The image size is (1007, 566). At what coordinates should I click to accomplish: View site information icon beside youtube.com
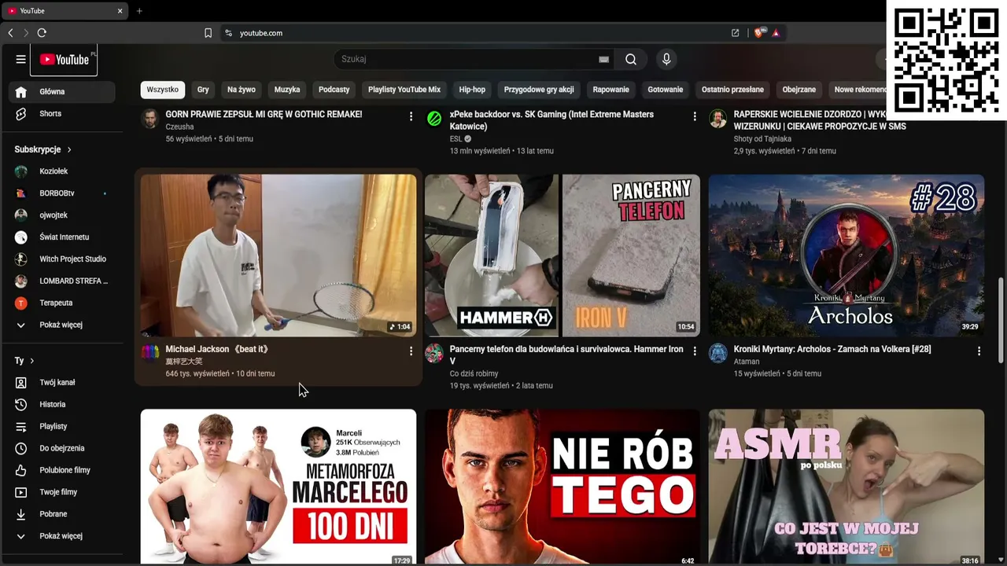pyautogui.click(x=228, y=33)
